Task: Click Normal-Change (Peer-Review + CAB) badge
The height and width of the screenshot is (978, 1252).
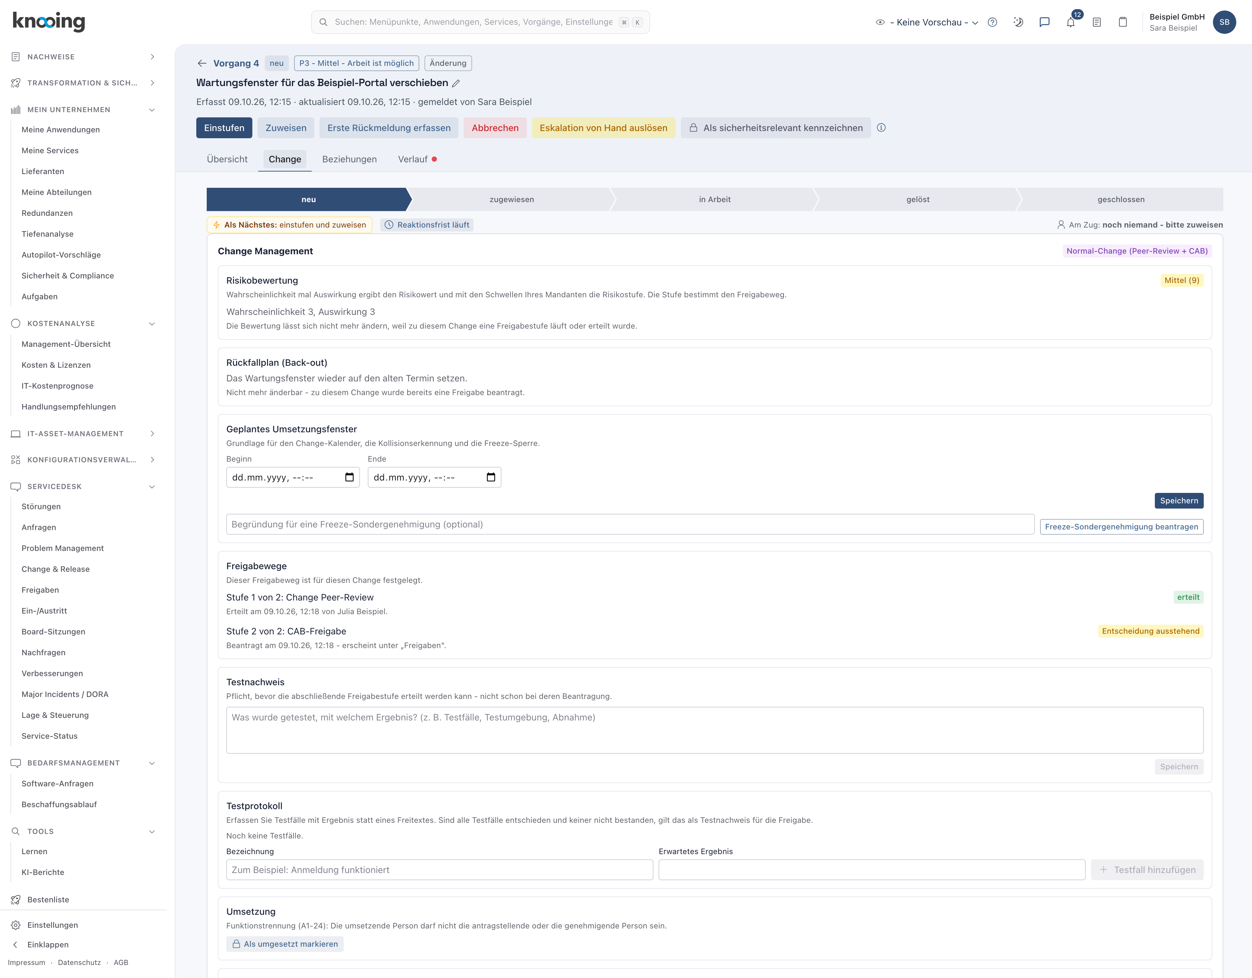Action: click(x=1137, y=251)
